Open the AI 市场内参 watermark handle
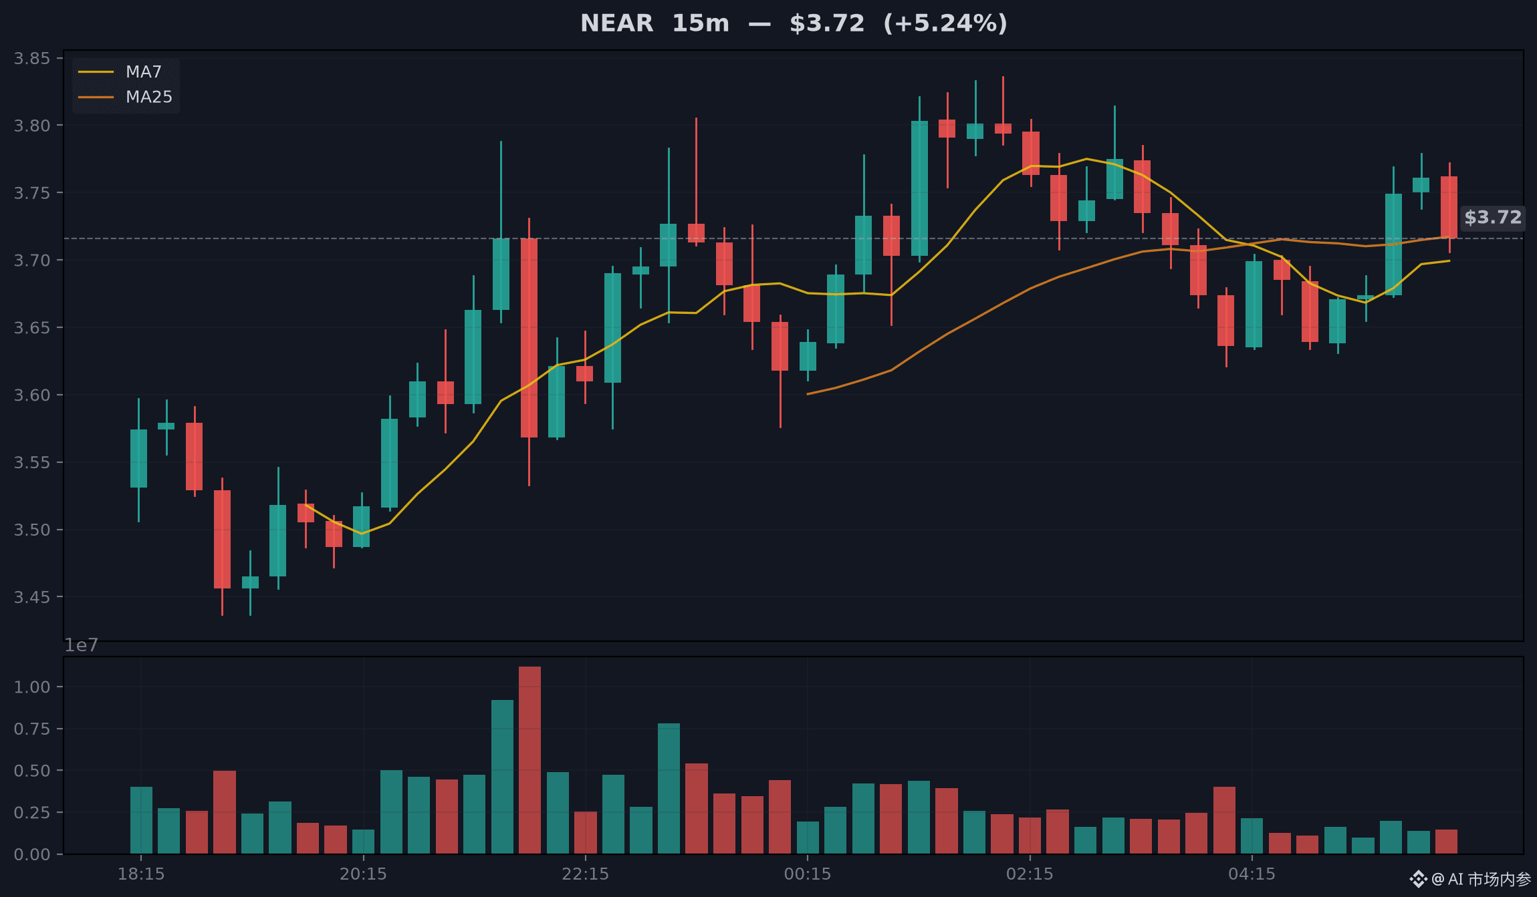This screenshot has height=897, width=1537. (x=1481, y=879)
